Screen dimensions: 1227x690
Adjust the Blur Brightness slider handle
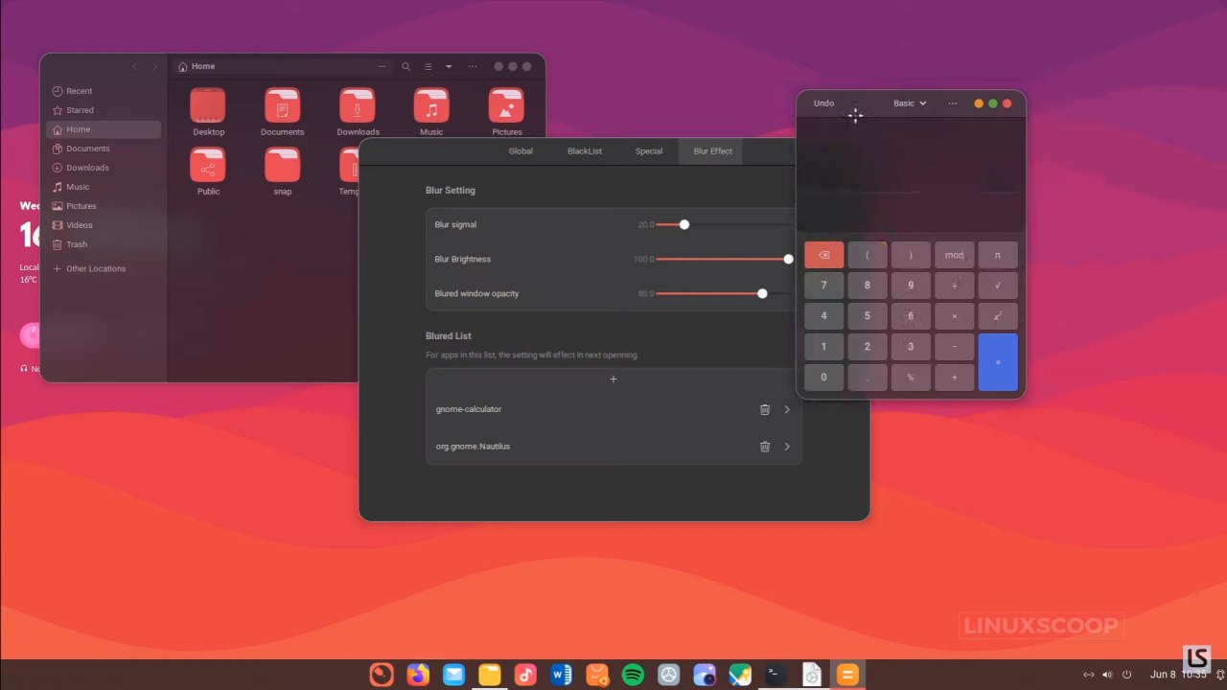(788, 259)
